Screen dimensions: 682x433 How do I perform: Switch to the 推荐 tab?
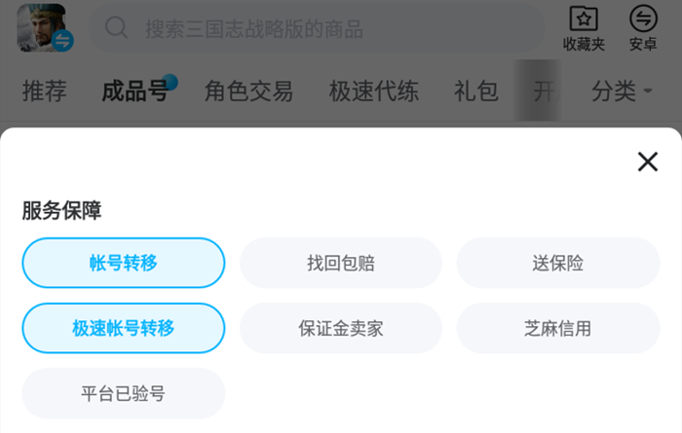click(x=45, y=91)
